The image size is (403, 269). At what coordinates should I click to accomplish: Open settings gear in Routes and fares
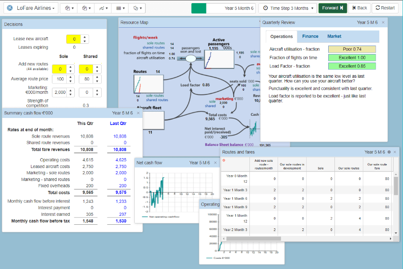pyautogui.click(x=389, y=152)
